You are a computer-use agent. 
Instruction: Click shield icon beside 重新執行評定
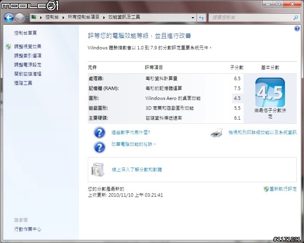tap(266, 189)
